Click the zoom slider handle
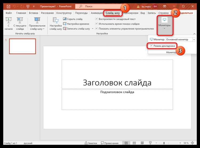The image size is (200, 148). coord(164,143)
